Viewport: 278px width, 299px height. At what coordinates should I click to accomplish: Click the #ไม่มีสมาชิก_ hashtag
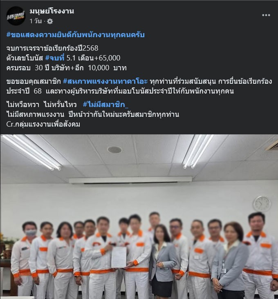click(106, 105)
